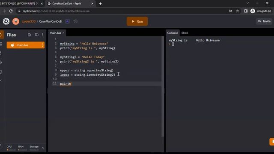Go forward in browser history
274x154 pixels.
(4, 11)
